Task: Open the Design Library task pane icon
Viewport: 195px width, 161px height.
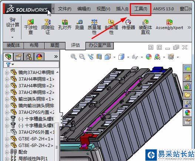Action: coord(187,86)
